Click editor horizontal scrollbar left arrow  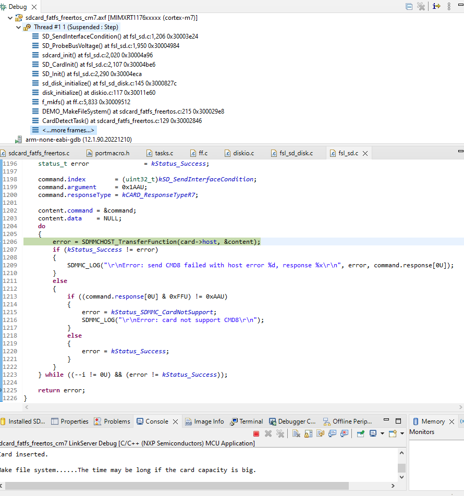(27, 407)
